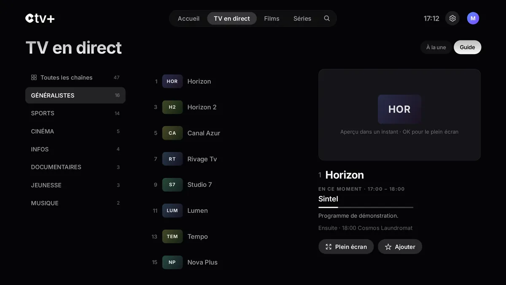Open settings gear icon
The width and height of the screenshot is (506, 285).
(452, 19)
